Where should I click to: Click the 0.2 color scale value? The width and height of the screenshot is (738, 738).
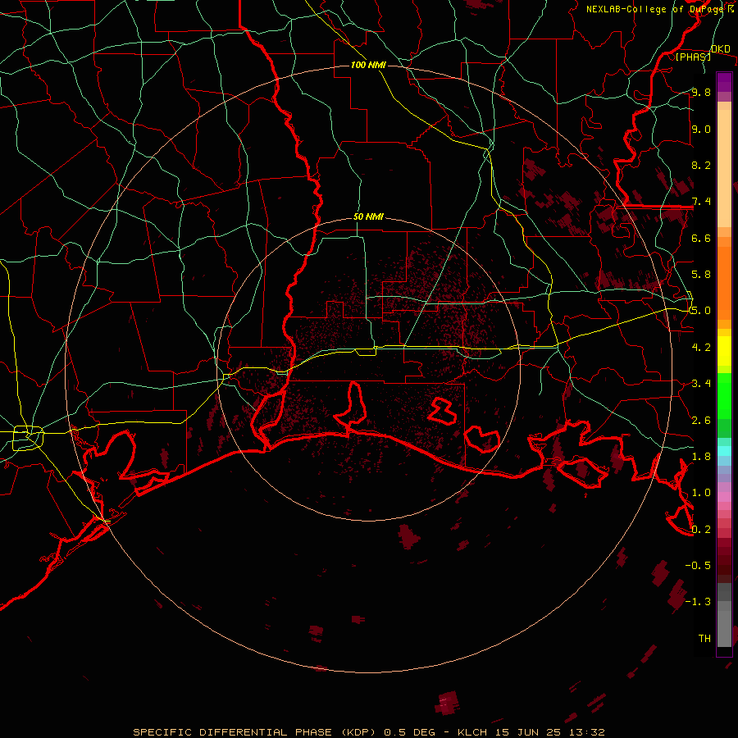[x=701, y=530]
